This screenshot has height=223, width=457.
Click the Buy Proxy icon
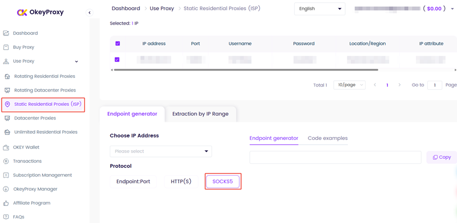6,47
